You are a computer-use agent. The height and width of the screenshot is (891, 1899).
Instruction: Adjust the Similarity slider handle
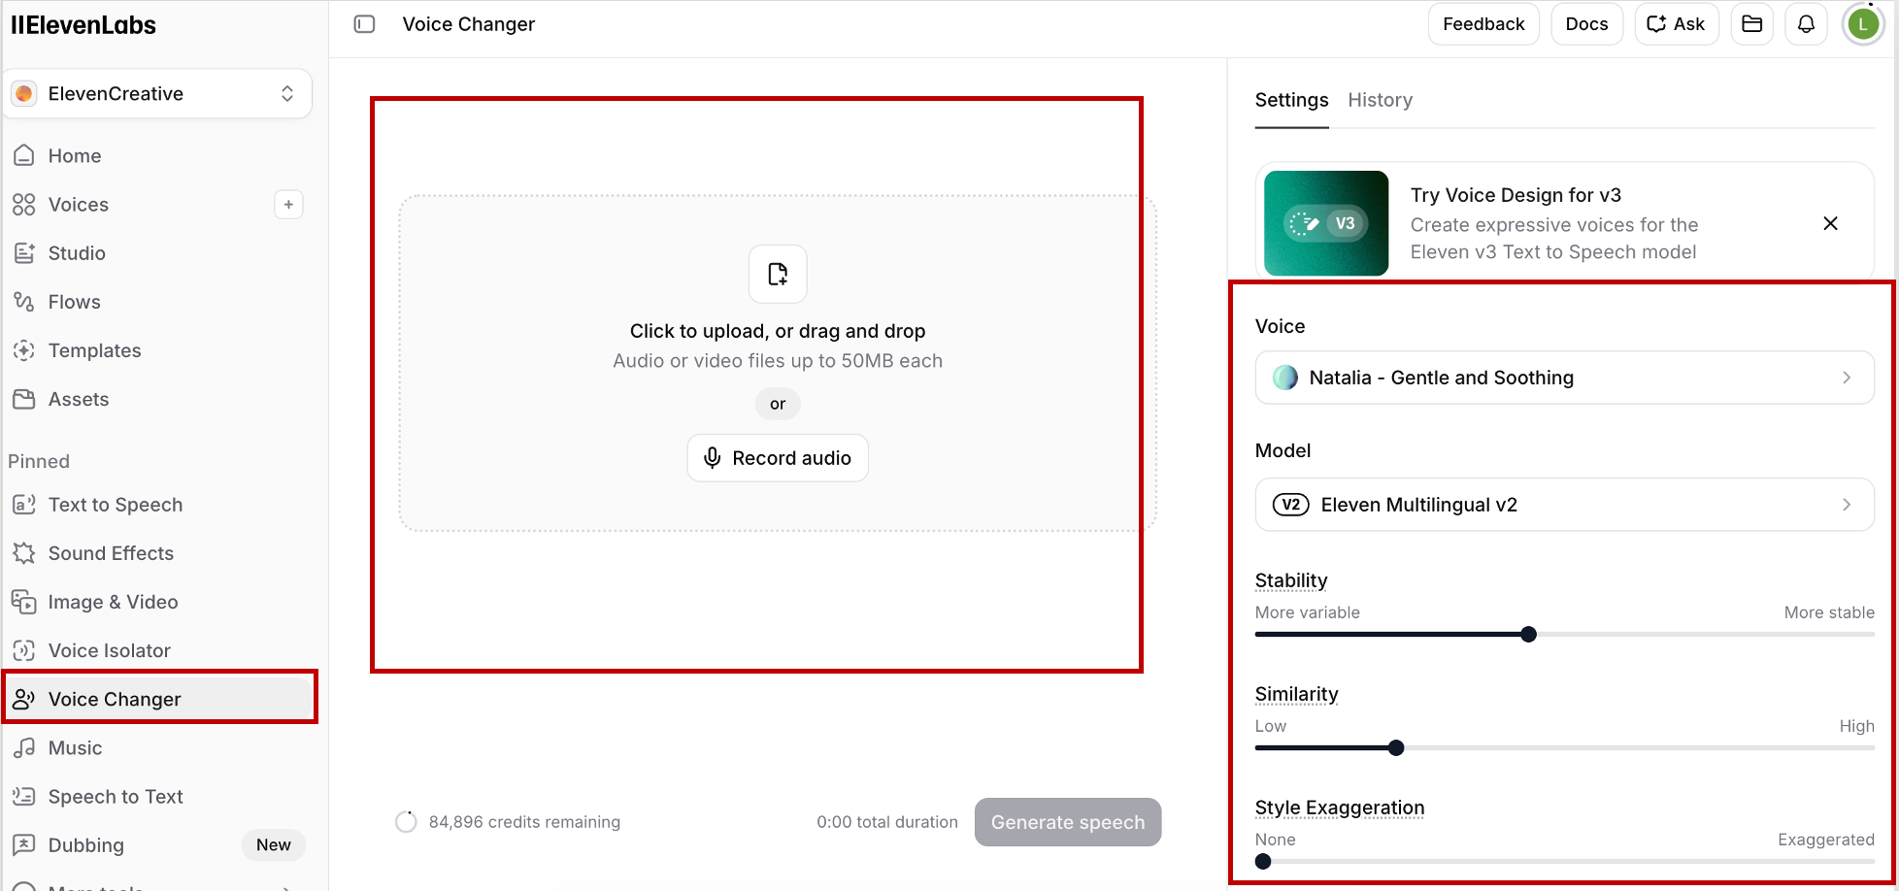1396,748
